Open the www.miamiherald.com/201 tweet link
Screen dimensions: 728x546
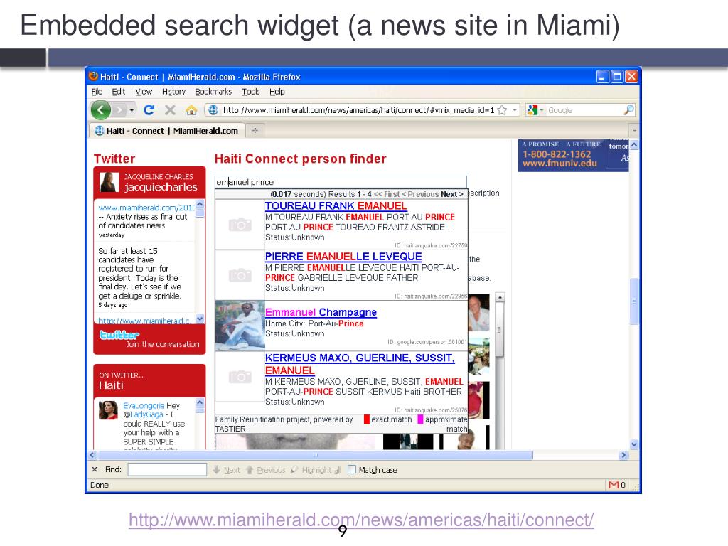146,208
